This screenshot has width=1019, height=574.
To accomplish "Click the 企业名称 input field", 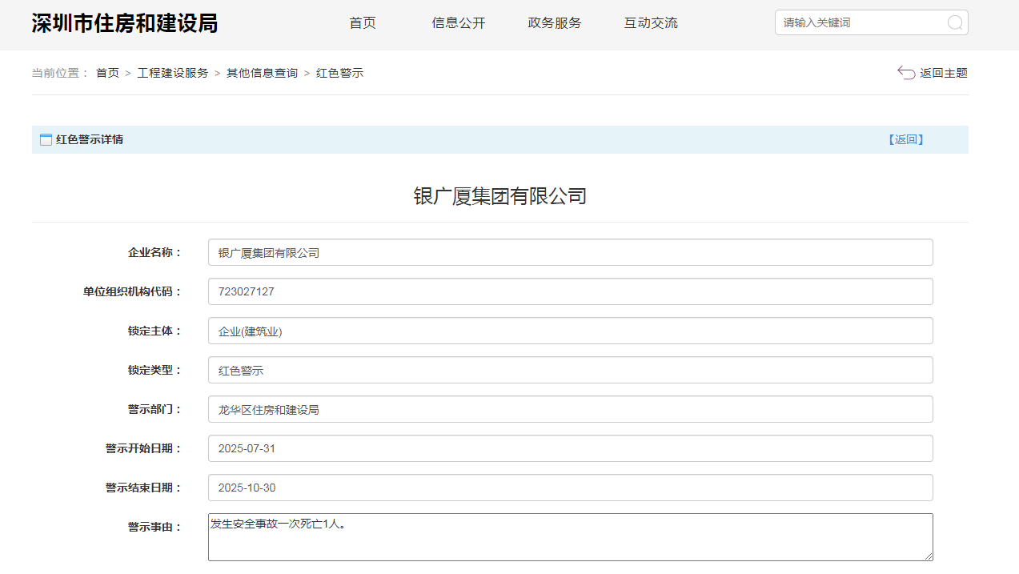I will click(x=570, y=252).
